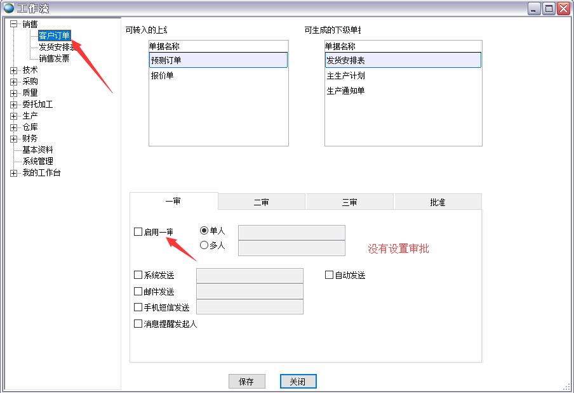Select 销售发票 in the tree
This screenshot has height=393, width=574.
click(54, 58)
